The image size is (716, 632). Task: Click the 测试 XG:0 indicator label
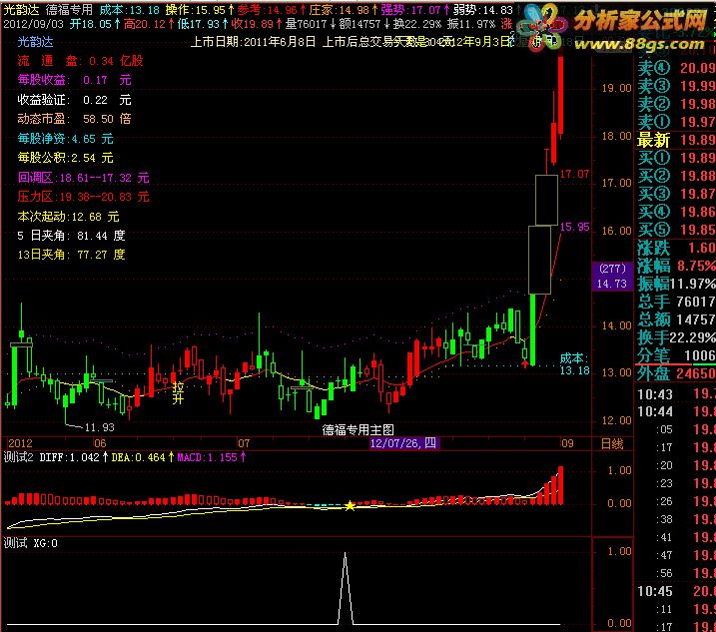(31, 543)
